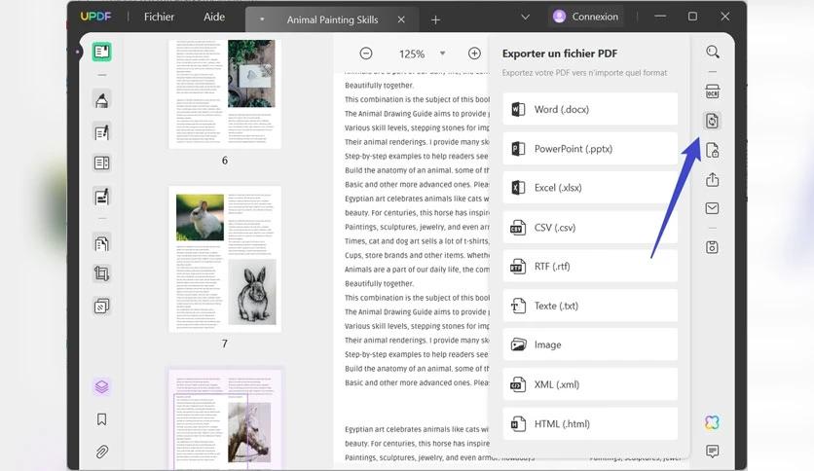
Task: Export to Texte (.txt)
Action: [x=590, y=306]
